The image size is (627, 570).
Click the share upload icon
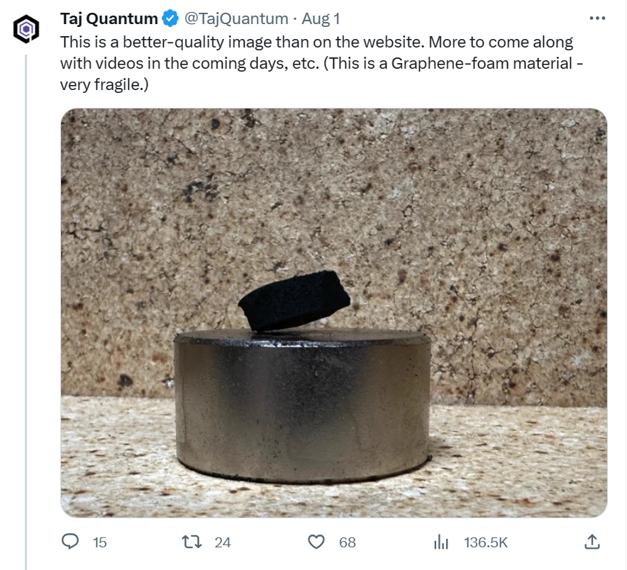[592, 542]
